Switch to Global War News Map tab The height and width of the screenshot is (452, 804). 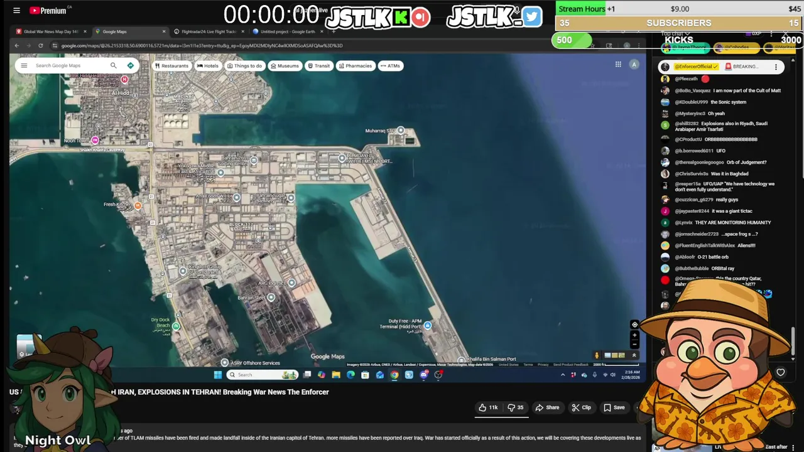[51, 31]
